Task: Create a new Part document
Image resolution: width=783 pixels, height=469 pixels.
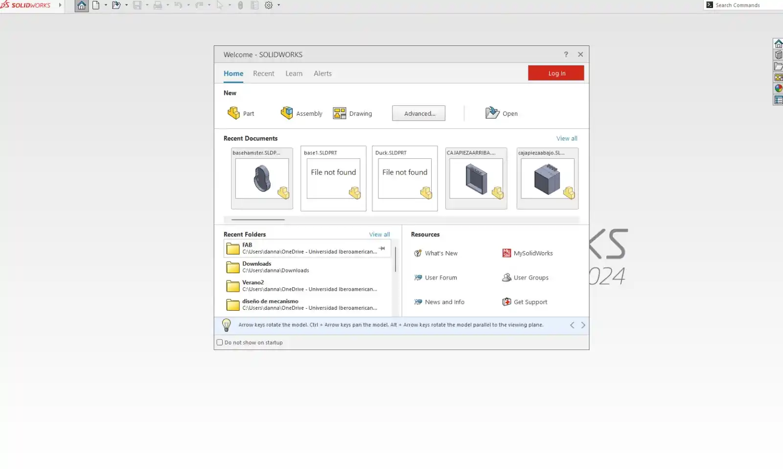Action: (241, 113)
